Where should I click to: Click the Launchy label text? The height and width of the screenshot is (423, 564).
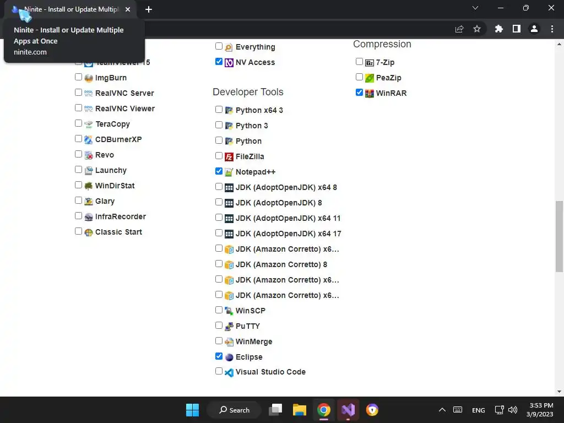(x=111, y=171)
